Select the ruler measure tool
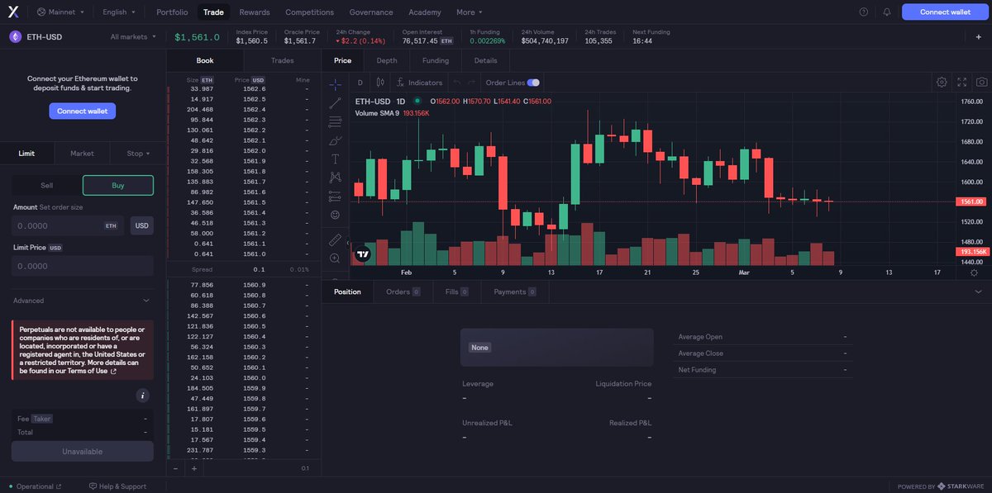 click(x=335, y=240)
